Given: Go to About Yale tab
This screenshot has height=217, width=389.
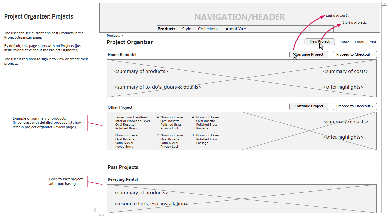Looking at the screenshot, I should (x=236, y=29).
